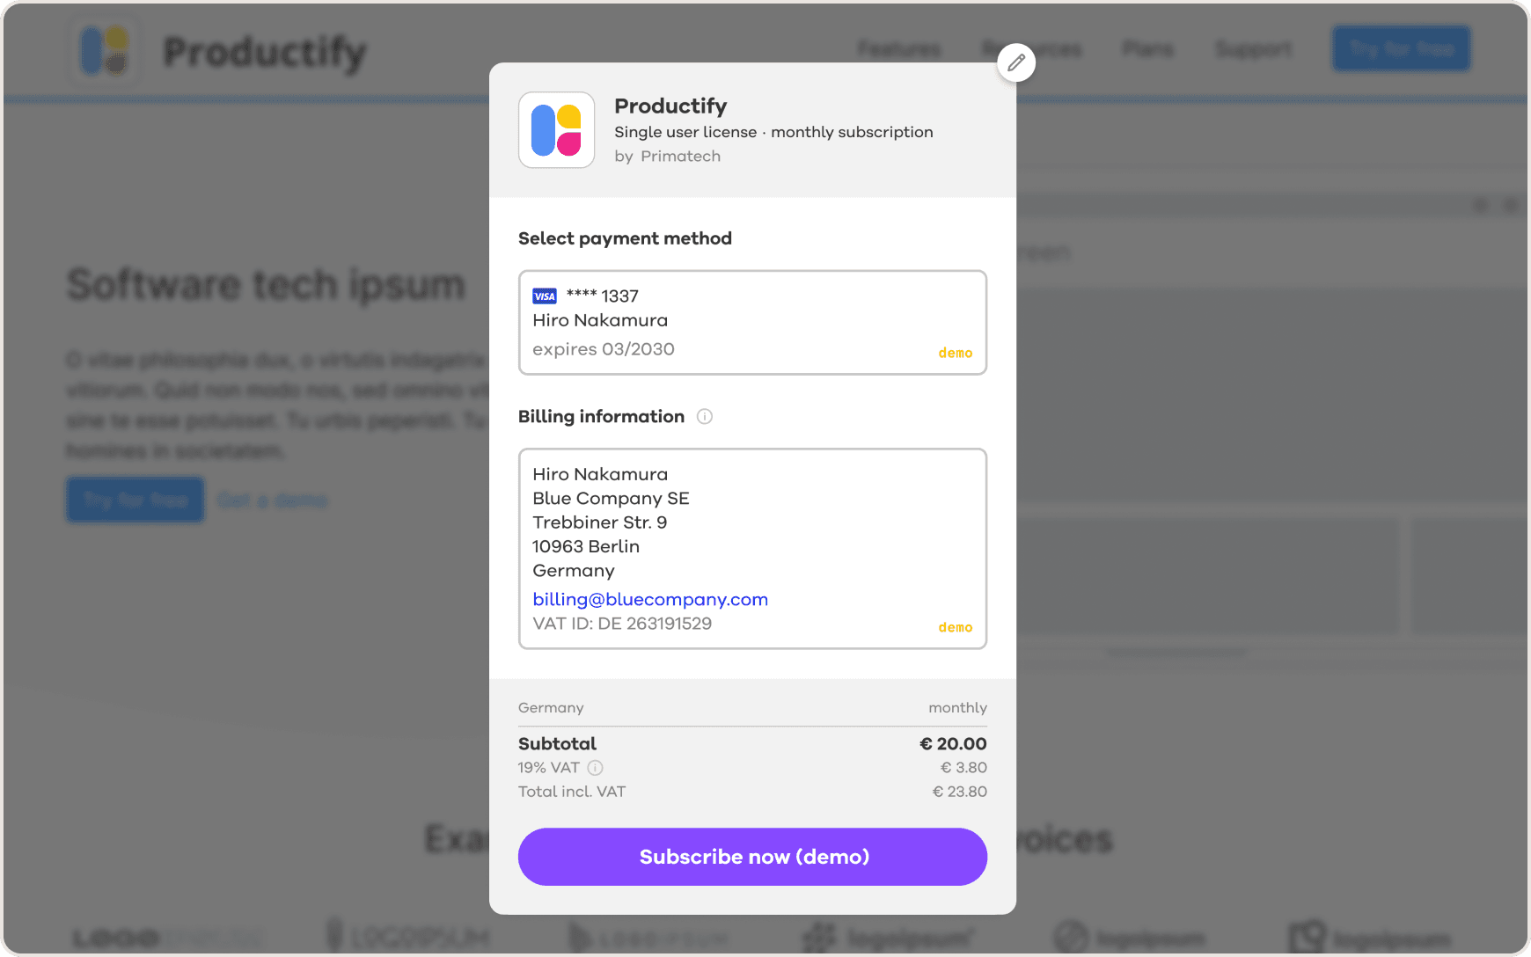This screenshot has height=957, width=1531.
Task: Follow the Get a demo link
Action: pyautogui.click(x=273, y=500)
